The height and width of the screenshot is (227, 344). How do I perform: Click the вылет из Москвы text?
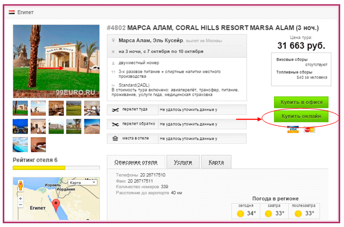tap(204, 41)
